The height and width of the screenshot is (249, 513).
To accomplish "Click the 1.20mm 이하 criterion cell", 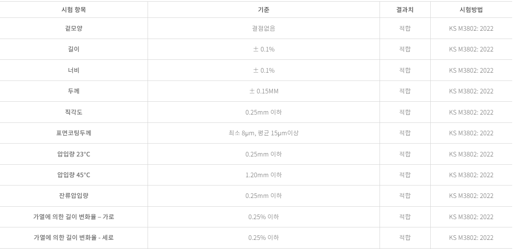I will point(264,175).
